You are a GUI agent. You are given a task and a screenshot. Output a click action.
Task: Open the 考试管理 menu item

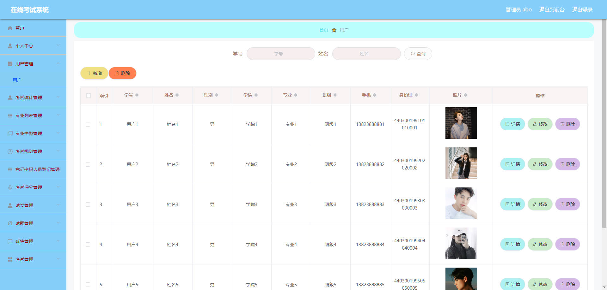click(x=33, y=259)
